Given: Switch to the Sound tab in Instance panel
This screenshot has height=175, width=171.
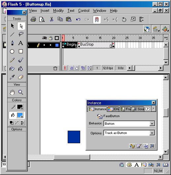Looking at the screenshot, I should point(138,109).
